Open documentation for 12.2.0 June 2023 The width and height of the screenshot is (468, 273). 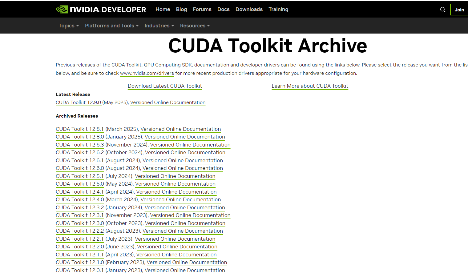177,247
